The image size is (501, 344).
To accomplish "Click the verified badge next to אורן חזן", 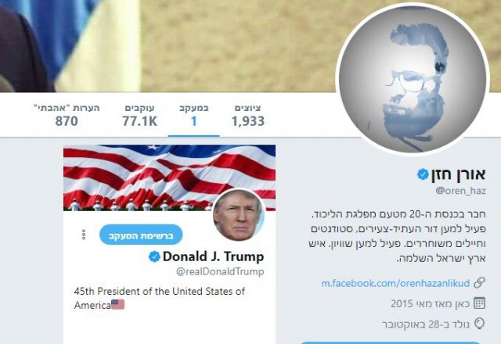I will 423,174.
